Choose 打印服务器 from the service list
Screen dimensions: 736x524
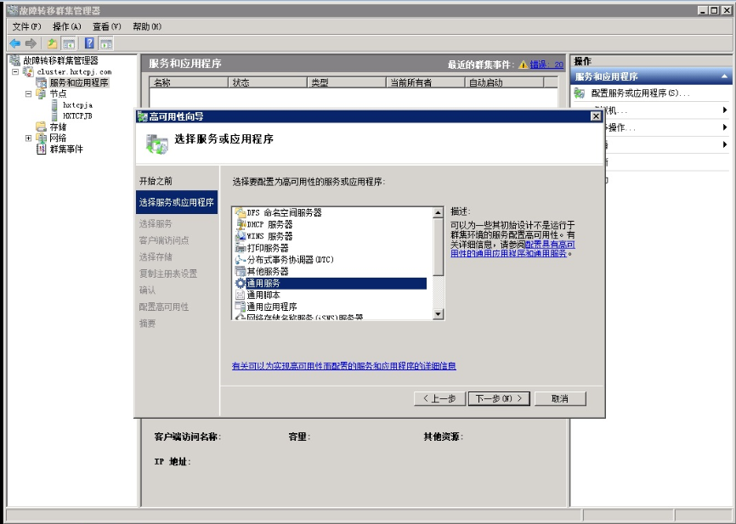(x=268, y=248)
